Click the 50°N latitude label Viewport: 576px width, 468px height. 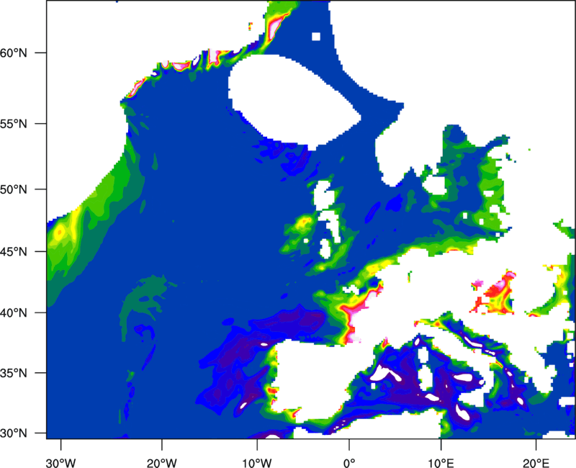[14, 189]
